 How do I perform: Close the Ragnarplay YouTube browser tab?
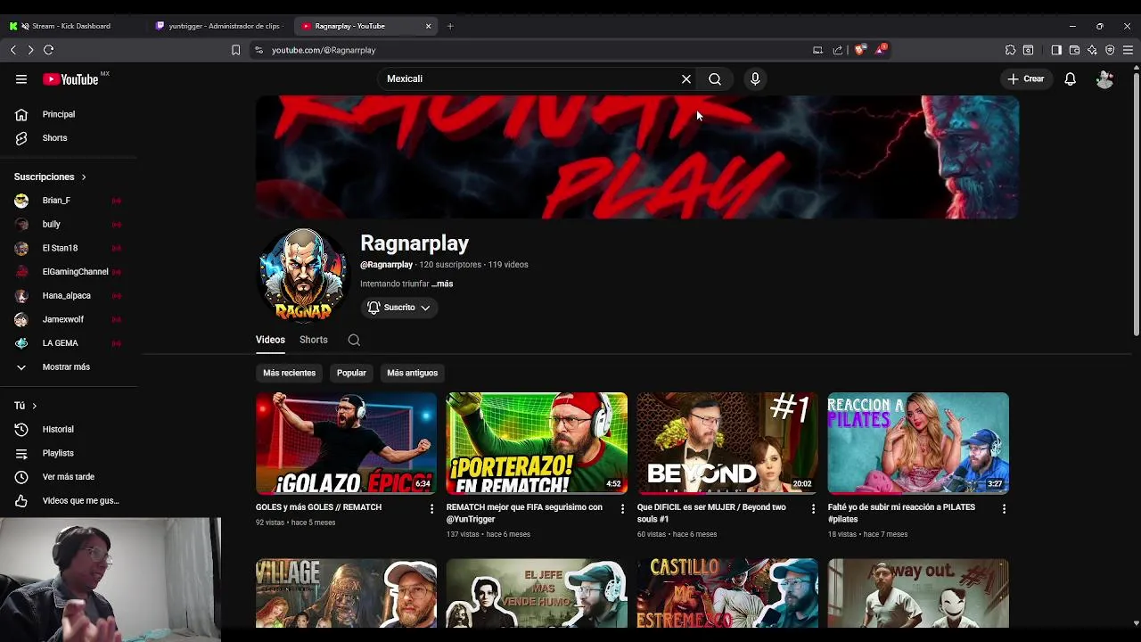click(x=428, y=26)
